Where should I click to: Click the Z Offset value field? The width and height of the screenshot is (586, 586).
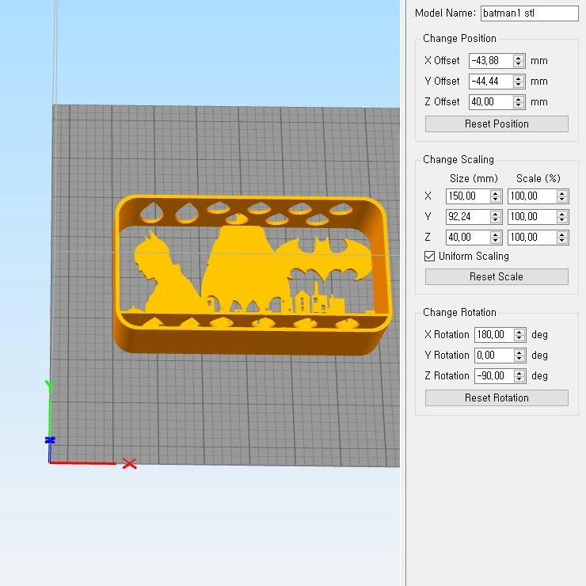point(491,101)
